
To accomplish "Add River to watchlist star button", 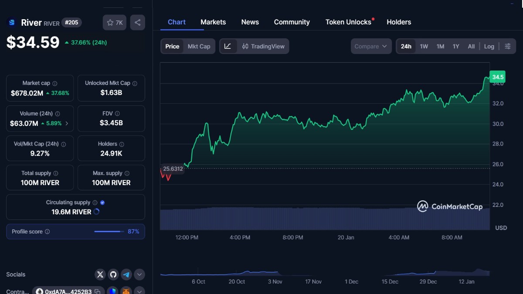I will coord(115,23).
